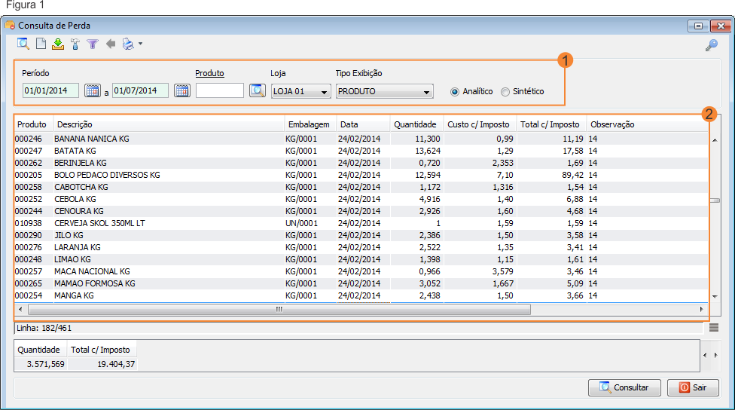Click the green download/export toolbar icon

[x=58, y=44]
